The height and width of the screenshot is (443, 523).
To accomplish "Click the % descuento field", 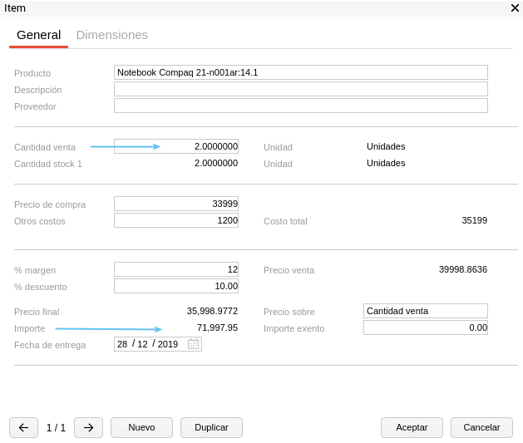I will [x=175, y=286].
